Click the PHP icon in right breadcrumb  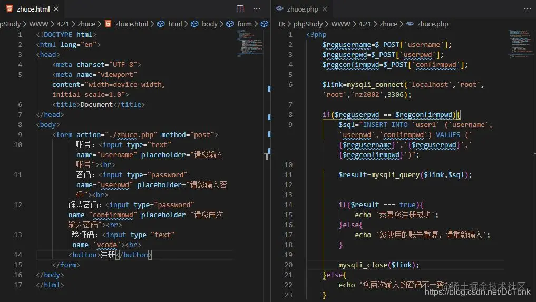click(x=410, y=24)
